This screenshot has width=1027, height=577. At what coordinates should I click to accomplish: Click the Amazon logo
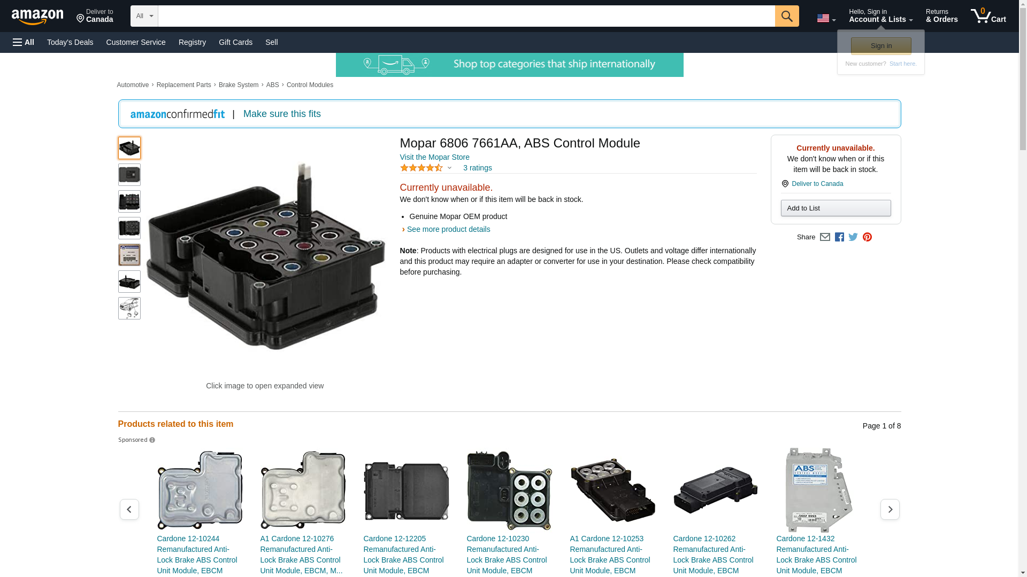tap(37, 17)
